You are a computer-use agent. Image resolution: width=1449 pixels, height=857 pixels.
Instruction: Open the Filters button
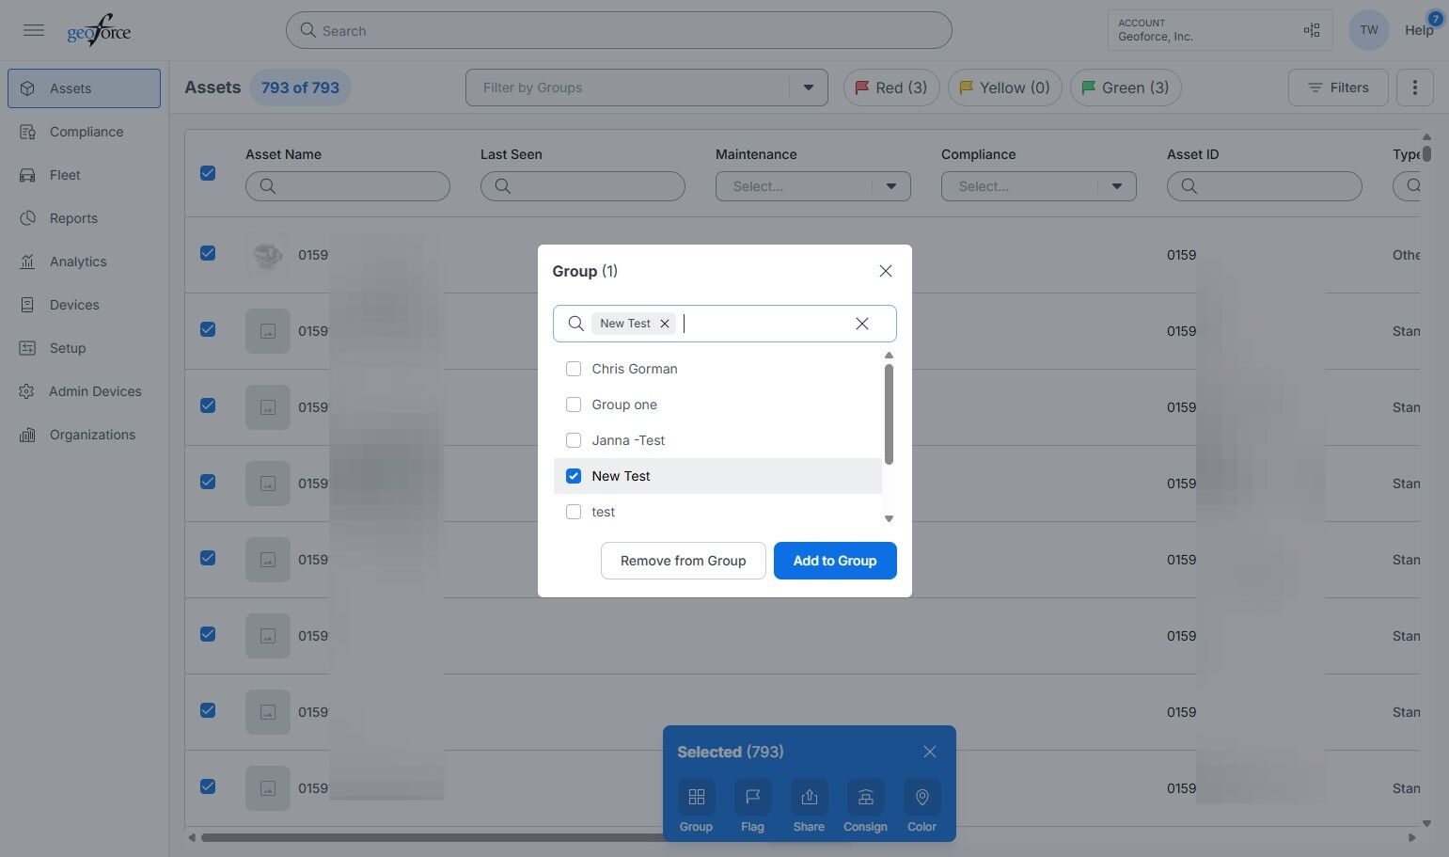(x=1338, y=87)
